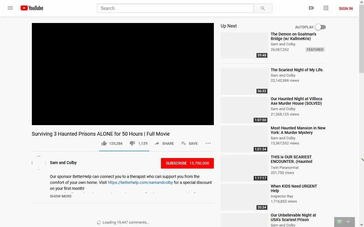The image size is (364, 227).
Task: Click the 1:01:34 duration badge
Action: coord(260,149)
